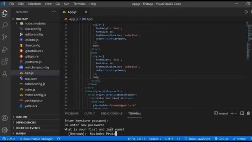252x142 pixels.
Task: Switch to the Output panel tab
Action: (x=90, y=114)
